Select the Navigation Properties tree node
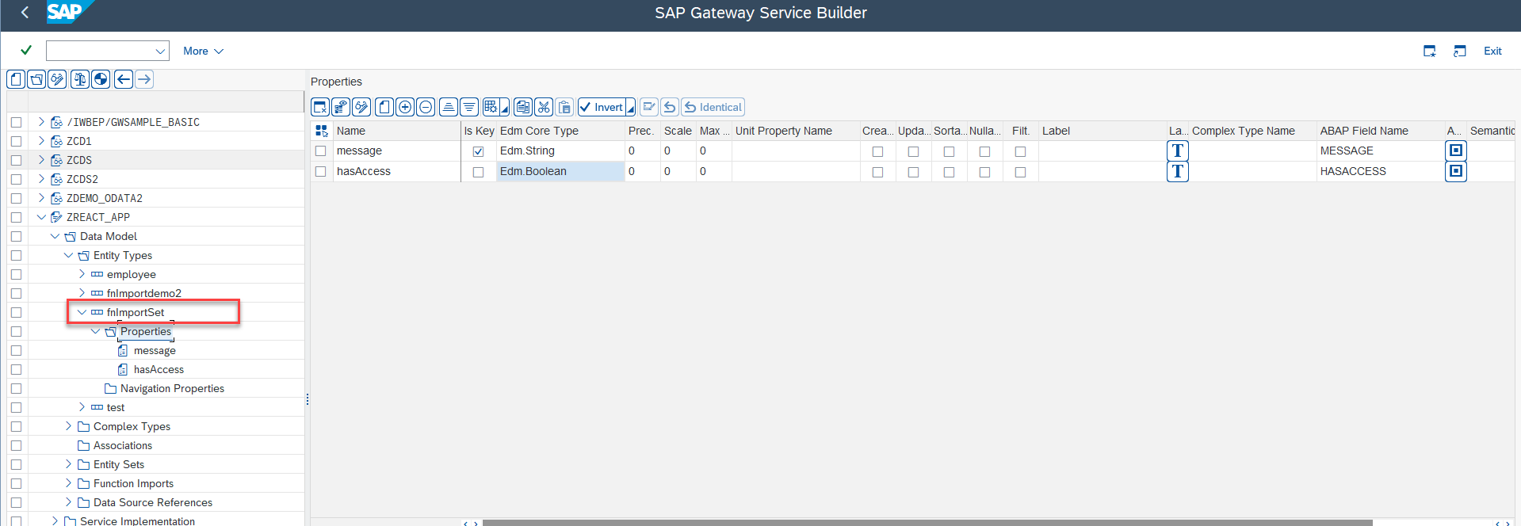This screenshot has width=1521, height=526. pyautogui.click(x=172, y=388)
